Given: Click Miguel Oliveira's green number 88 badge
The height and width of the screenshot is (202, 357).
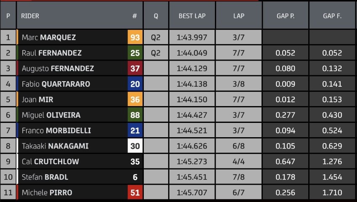Looking at the screenshot, I should (135, 115).
